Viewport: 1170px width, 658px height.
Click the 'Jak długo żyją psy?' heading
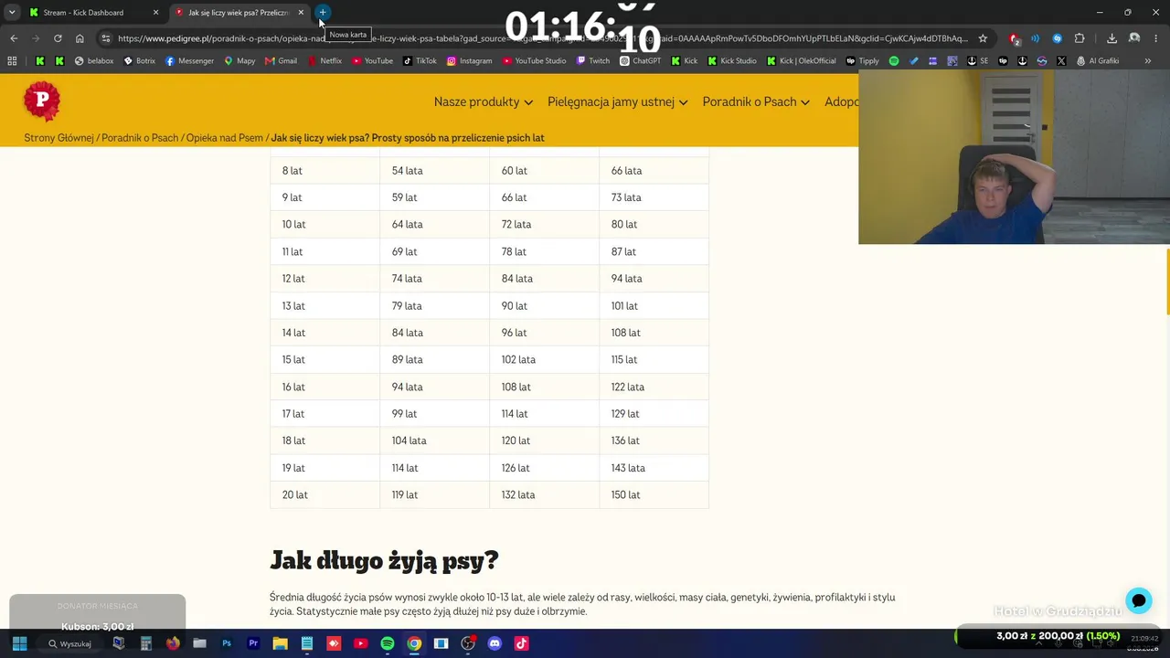(x=384, y=560)
